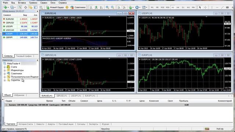Switch to the Тиковый график tab

23,56
